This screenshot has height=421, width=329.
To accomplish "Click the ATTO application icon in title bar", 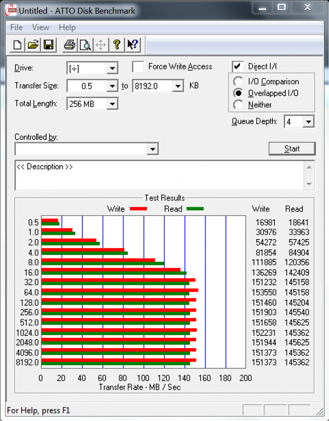I will click(11, 11).
